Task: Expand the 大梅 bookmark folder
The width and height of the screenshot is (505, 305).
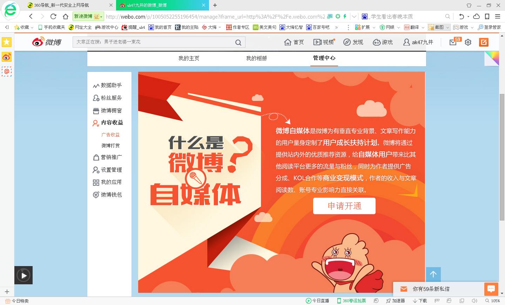Action: tap(211, 27)
